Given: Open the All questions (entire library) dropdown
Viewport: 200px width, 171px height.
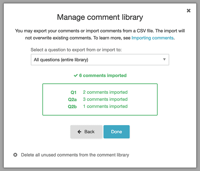Looking at the screenshot, I should click(100, 59).
